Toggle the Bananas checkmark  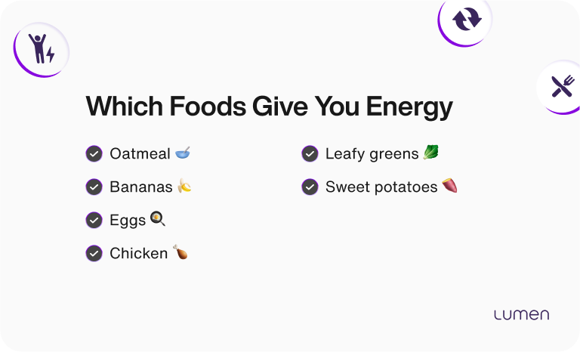pyautogui.click(x=94, y=187)
